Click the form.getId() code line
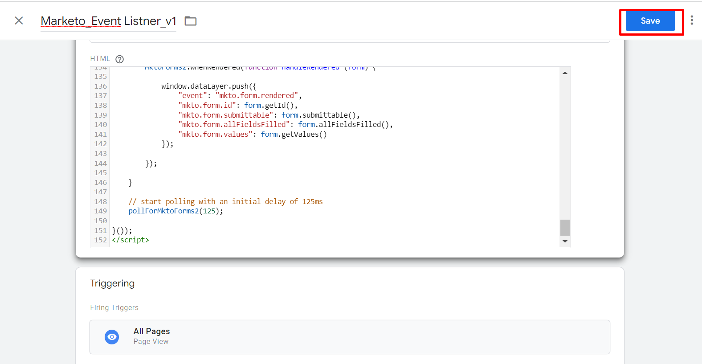The height and width of the screenshot is (364, 702). [x=238, y=105]
